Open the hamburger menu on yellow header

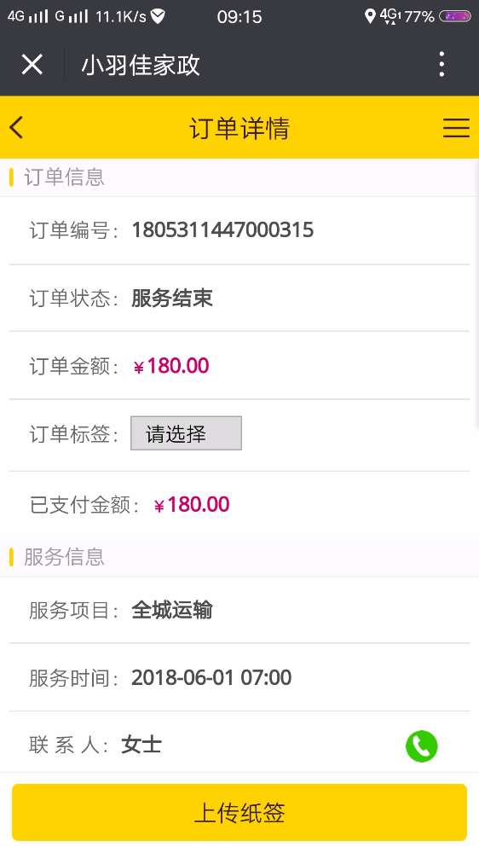click(x=456, y=128)
